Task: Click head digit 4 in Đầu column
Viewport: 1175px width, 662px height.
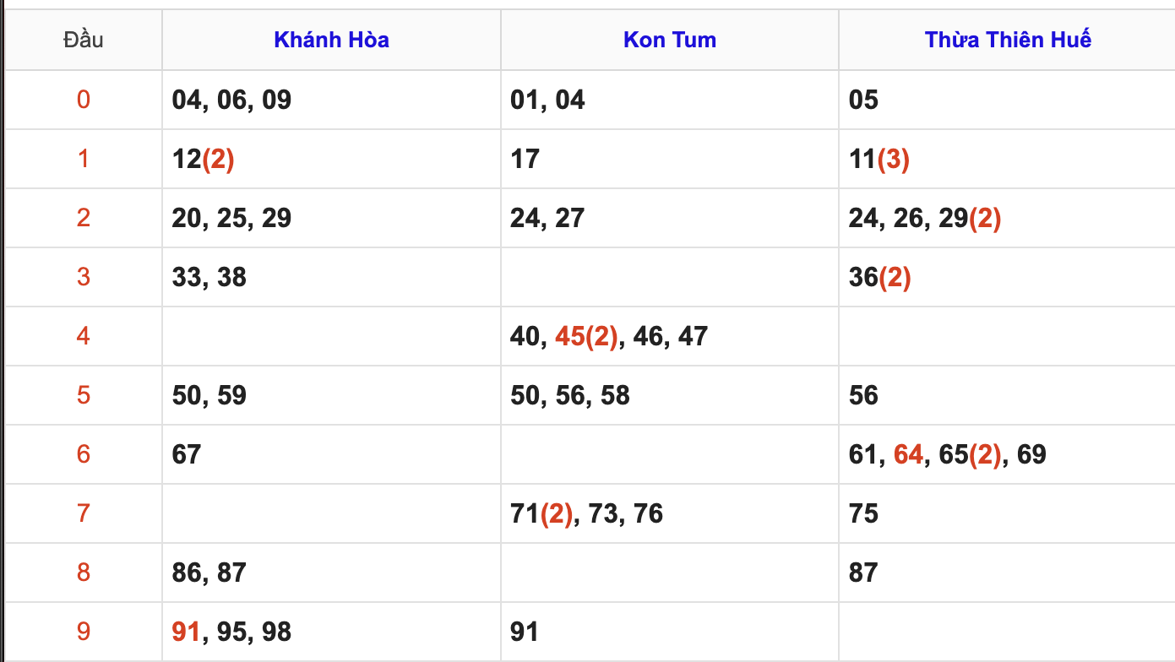Action: click(x=83, y=336)
